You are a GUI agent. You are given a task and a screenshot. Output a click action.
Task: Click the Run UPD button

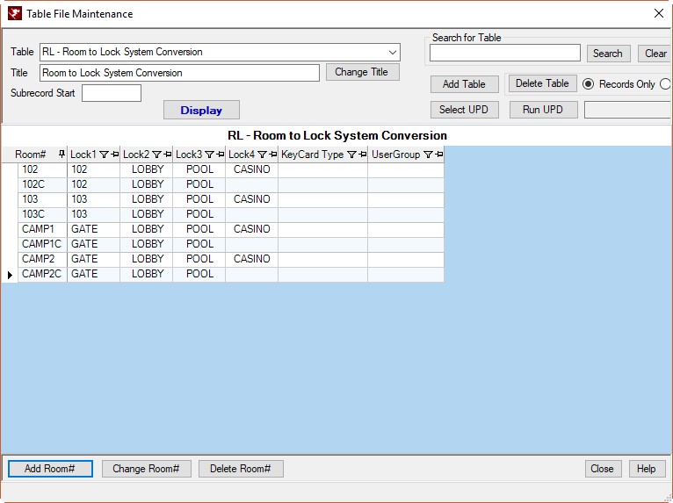[543, 110]
